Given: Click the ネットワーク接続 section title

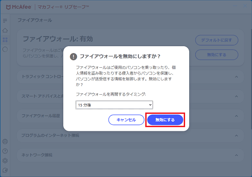Looking at the screenshot, I should coord(37,155).
